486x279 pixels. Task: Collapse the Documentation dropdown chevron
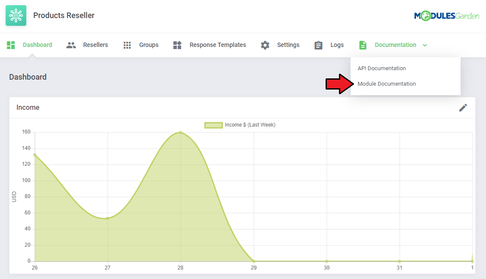[425, 45]
